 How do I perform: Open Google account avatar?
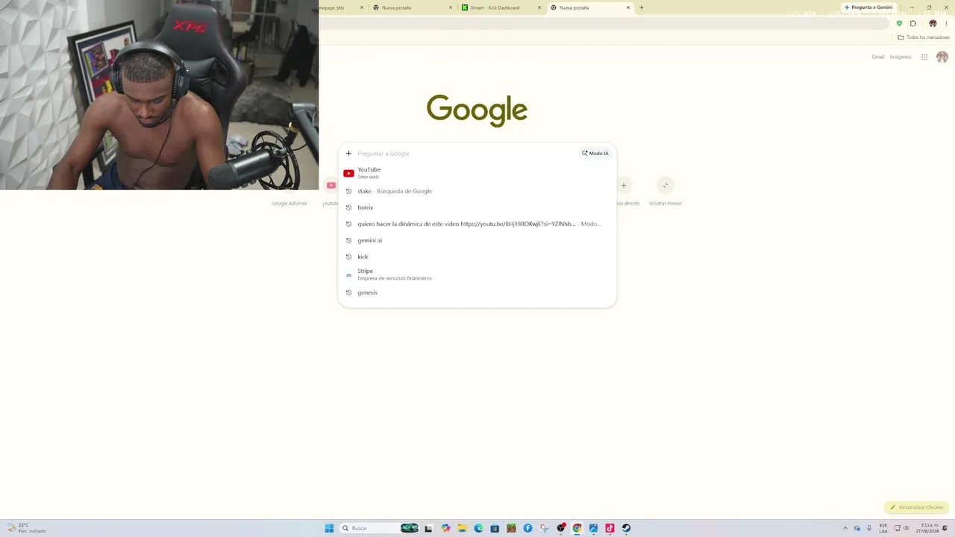(942, 57)
